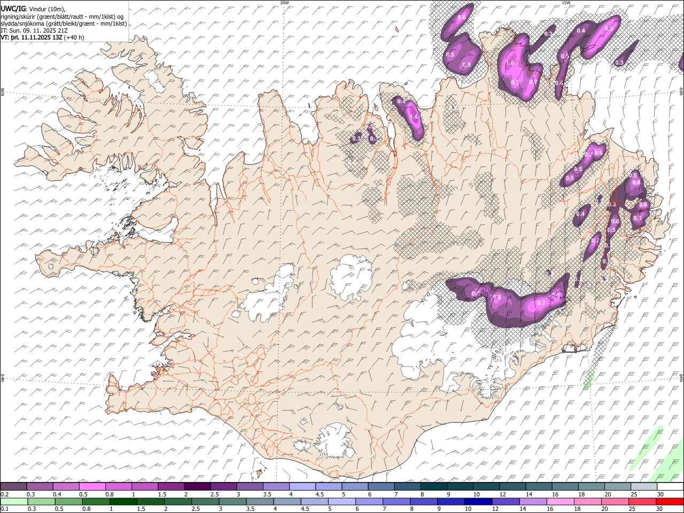Click the 'UWC/IG' title text
The height and width of the screenshot is (513, 684).
click(13, 8)
